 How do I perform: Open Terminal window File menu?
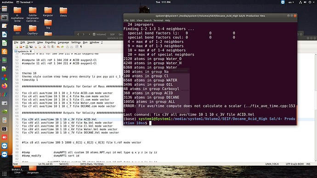(126, 20)
